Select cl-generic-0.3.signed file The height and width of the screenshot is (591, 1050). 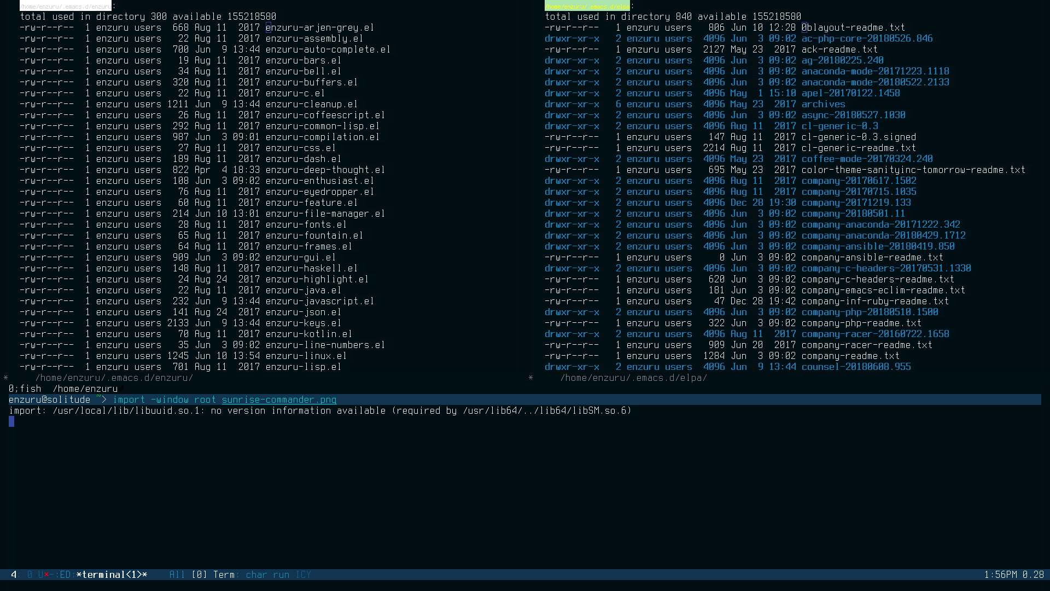coord(859,137)
